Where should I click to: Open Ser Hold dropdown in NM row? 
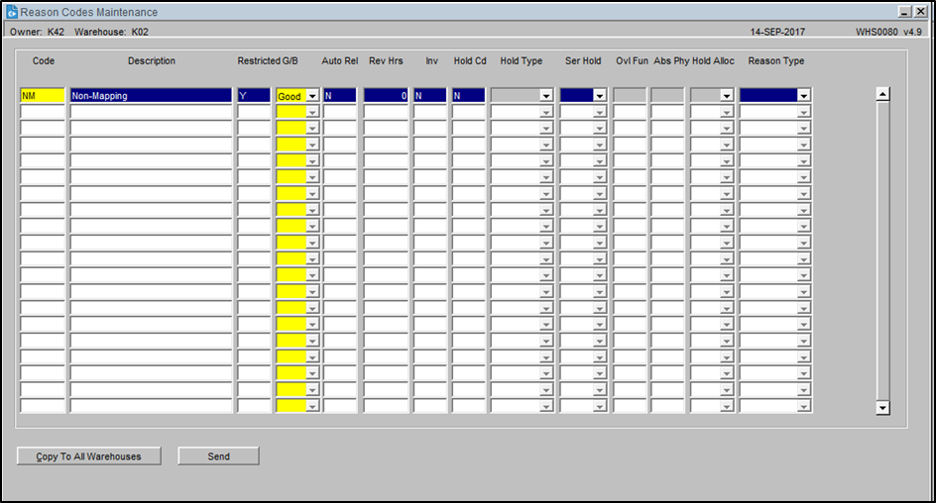coord(599,95)
